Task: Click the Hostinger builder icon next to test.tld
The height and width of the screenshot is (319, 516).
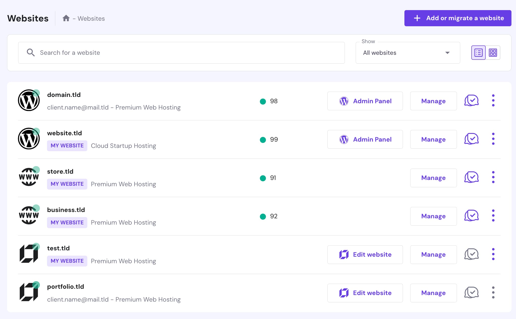Action: click(29, 254)
